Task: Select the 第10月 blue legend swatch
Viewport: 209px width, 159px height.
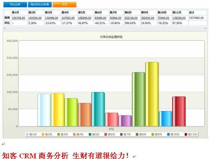Action: pyautogui.click(x=169, y=134)
